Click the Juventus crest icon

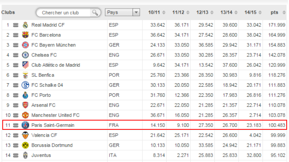coord(25,155)
